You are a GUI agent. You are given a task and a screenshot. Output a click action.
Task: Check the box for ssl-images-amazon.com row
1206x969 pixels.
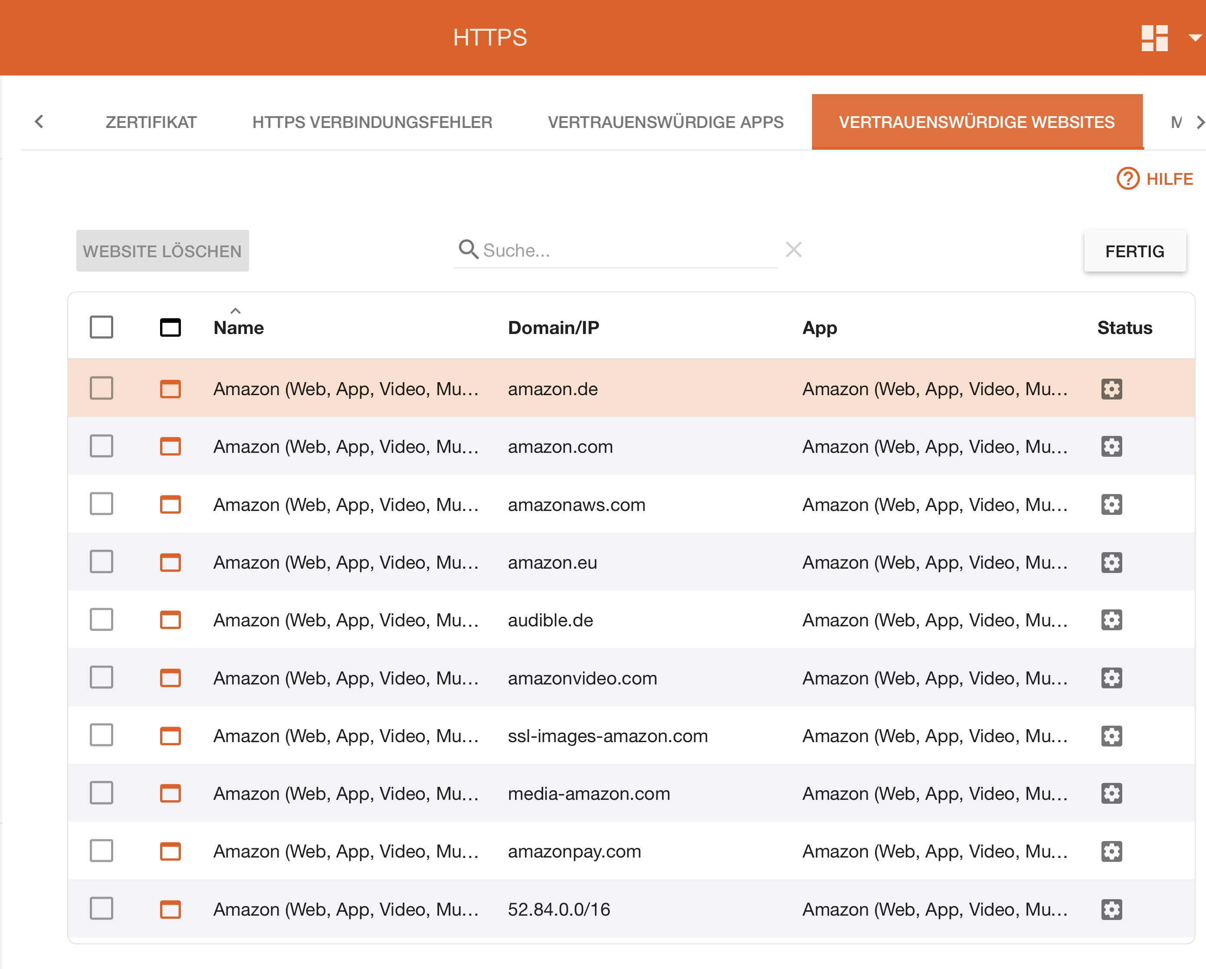pyautogui.click(x=101, y=735)
